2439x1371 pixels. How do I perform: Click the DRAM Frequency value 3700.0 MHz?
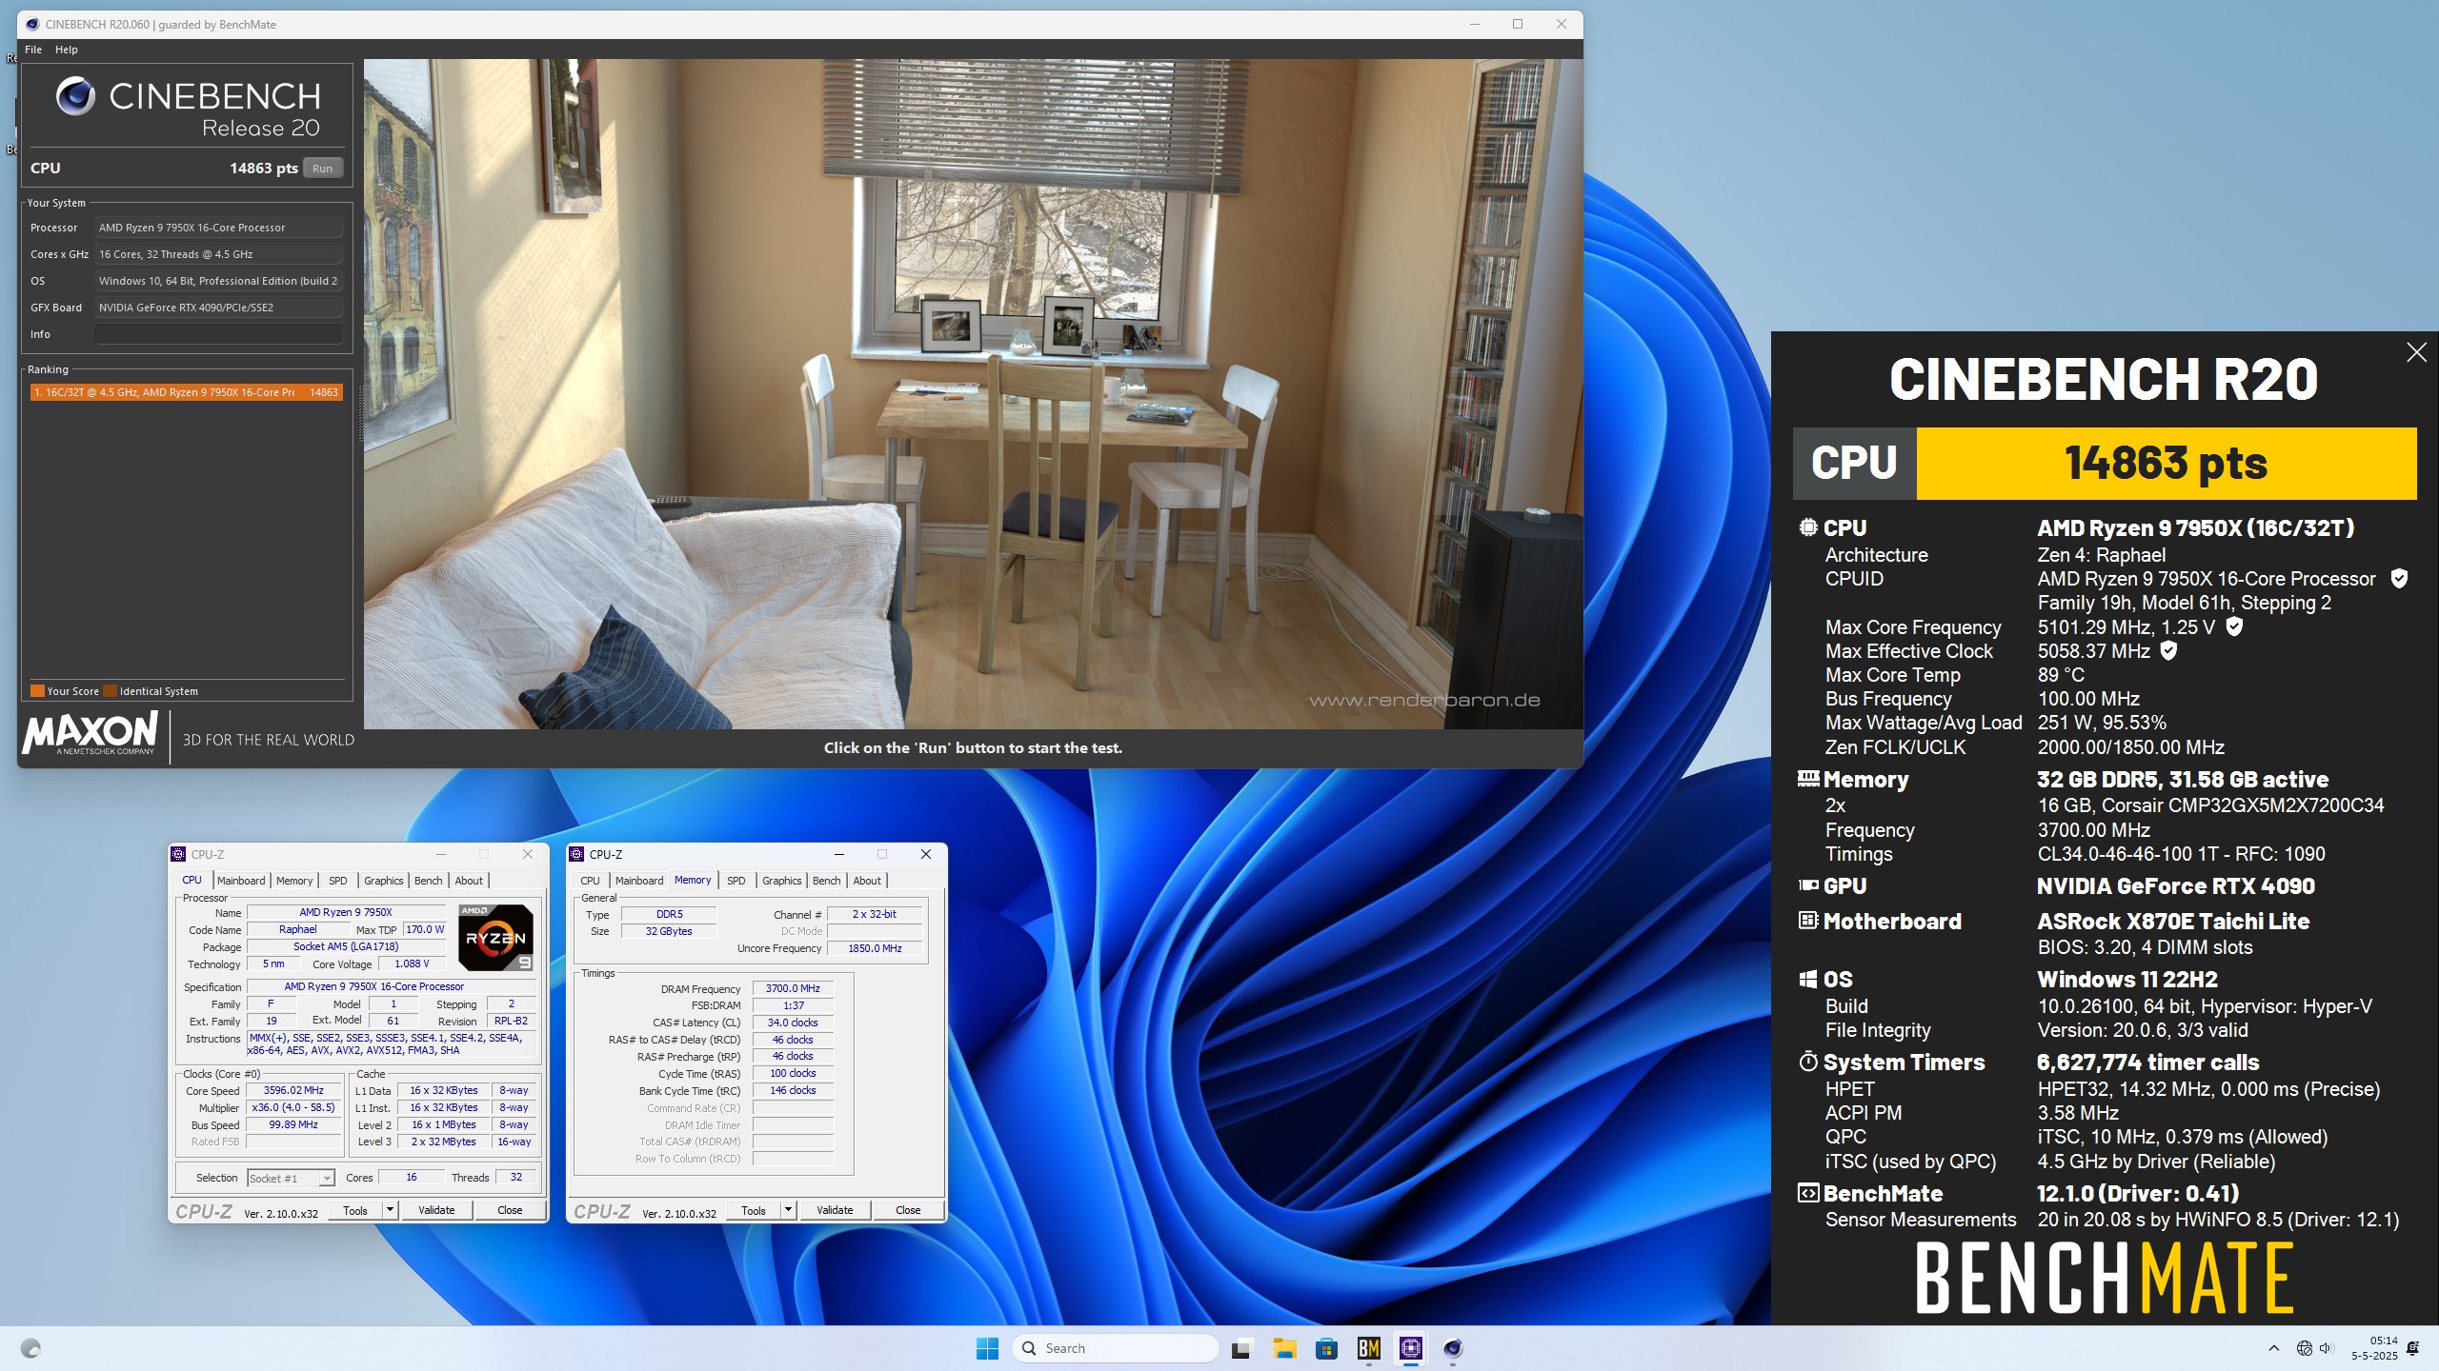(x=793, y=988)
